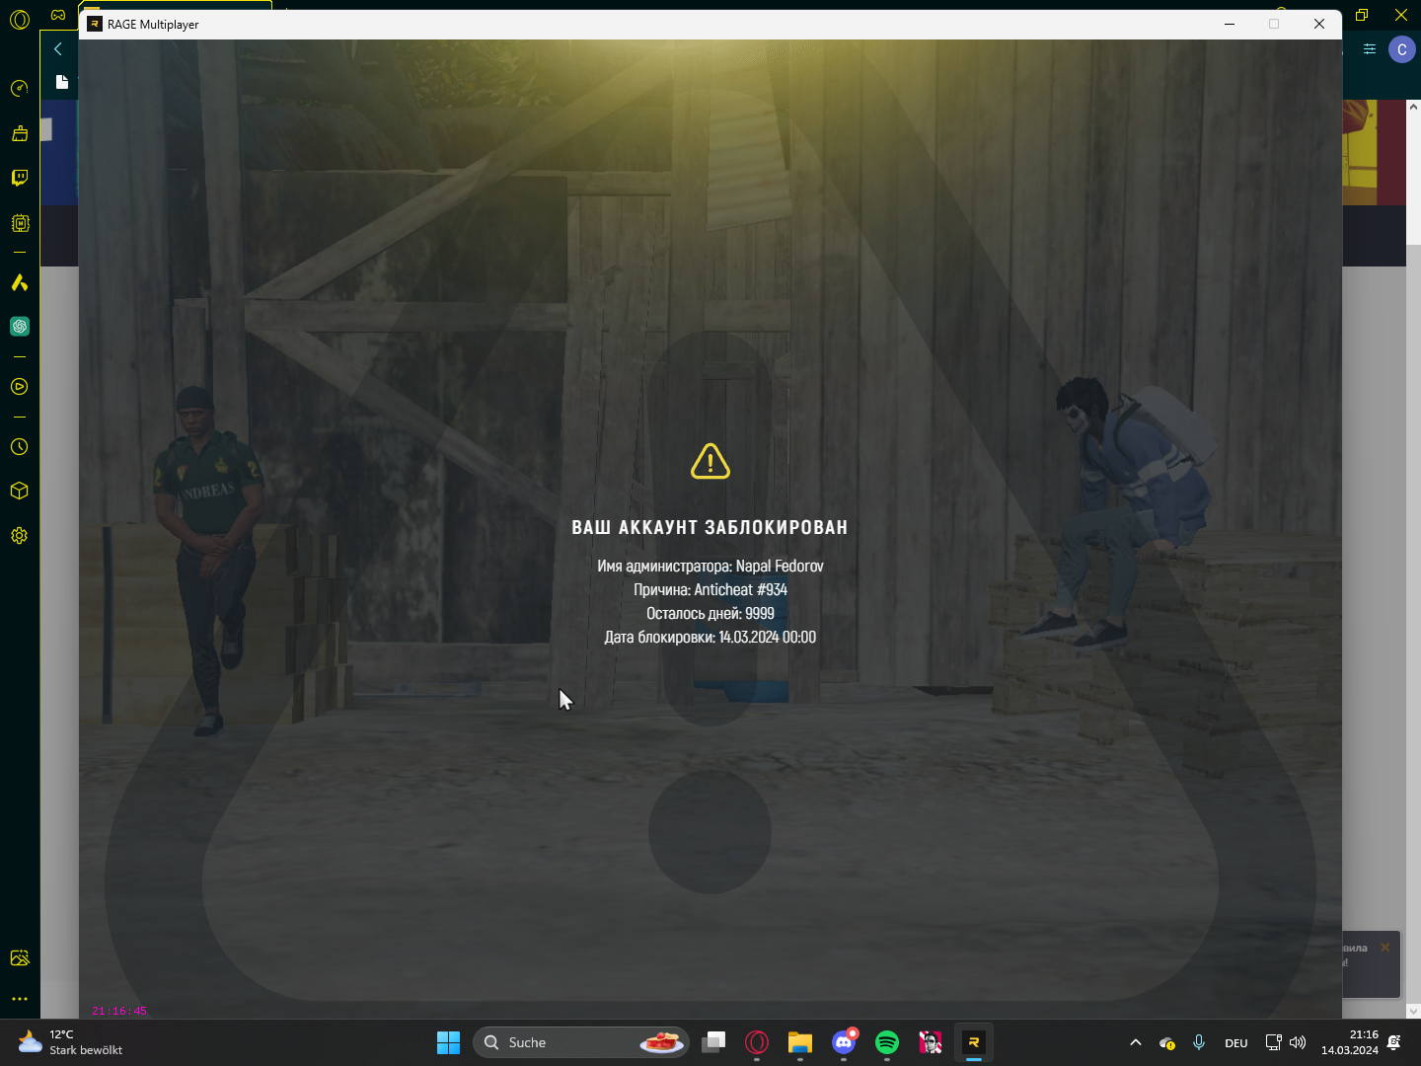Open Twitch panel in Opera sidebar
The width and height of the screenshot is (1421, 1066).
(20, 178)
